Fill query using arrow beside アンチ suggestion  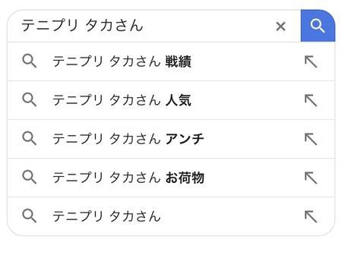click(311, 139)
